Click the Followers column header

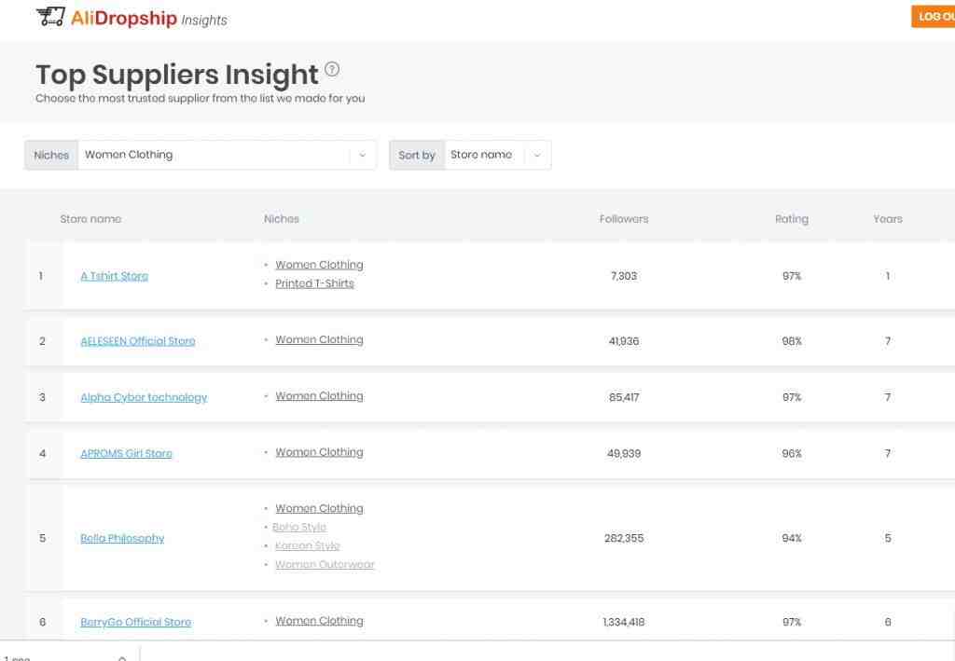click(624, 219)
